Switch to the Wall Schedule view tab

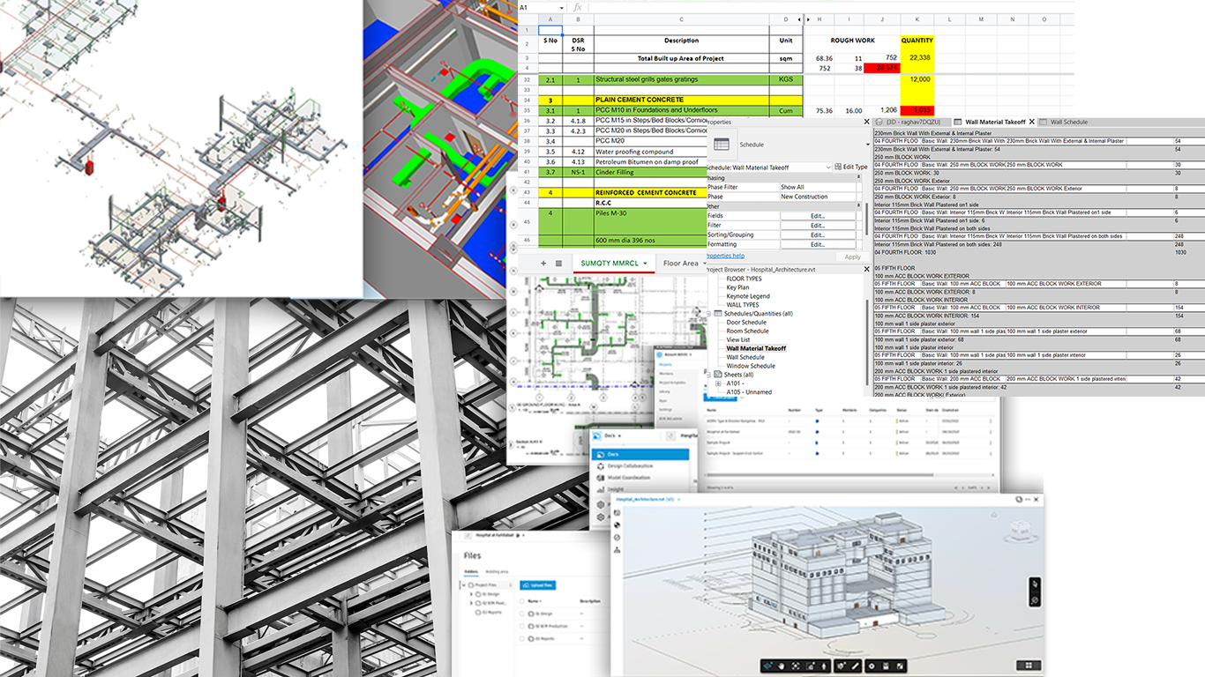point(1068,122)
